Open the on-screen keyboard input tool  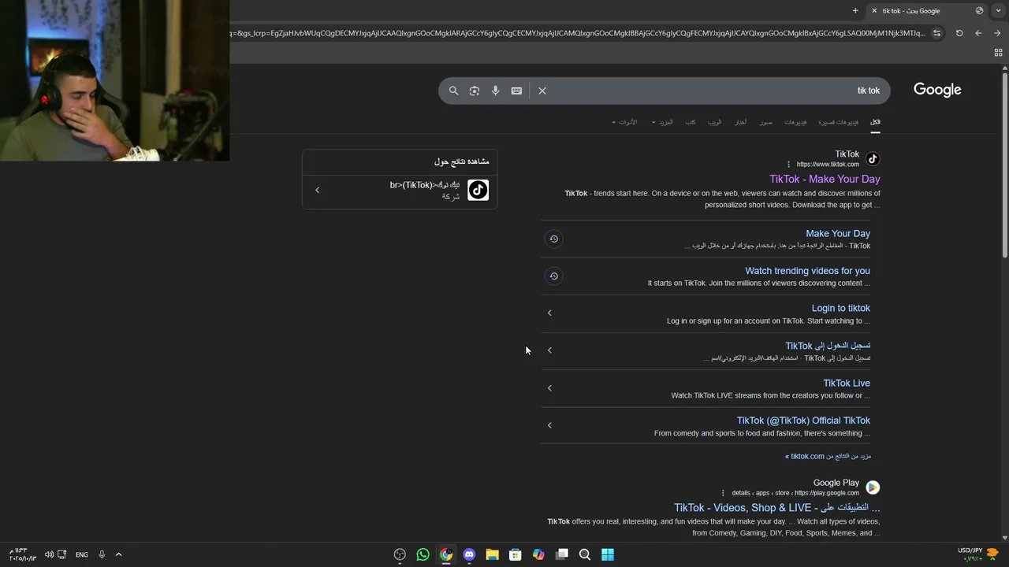click(516, 91)
